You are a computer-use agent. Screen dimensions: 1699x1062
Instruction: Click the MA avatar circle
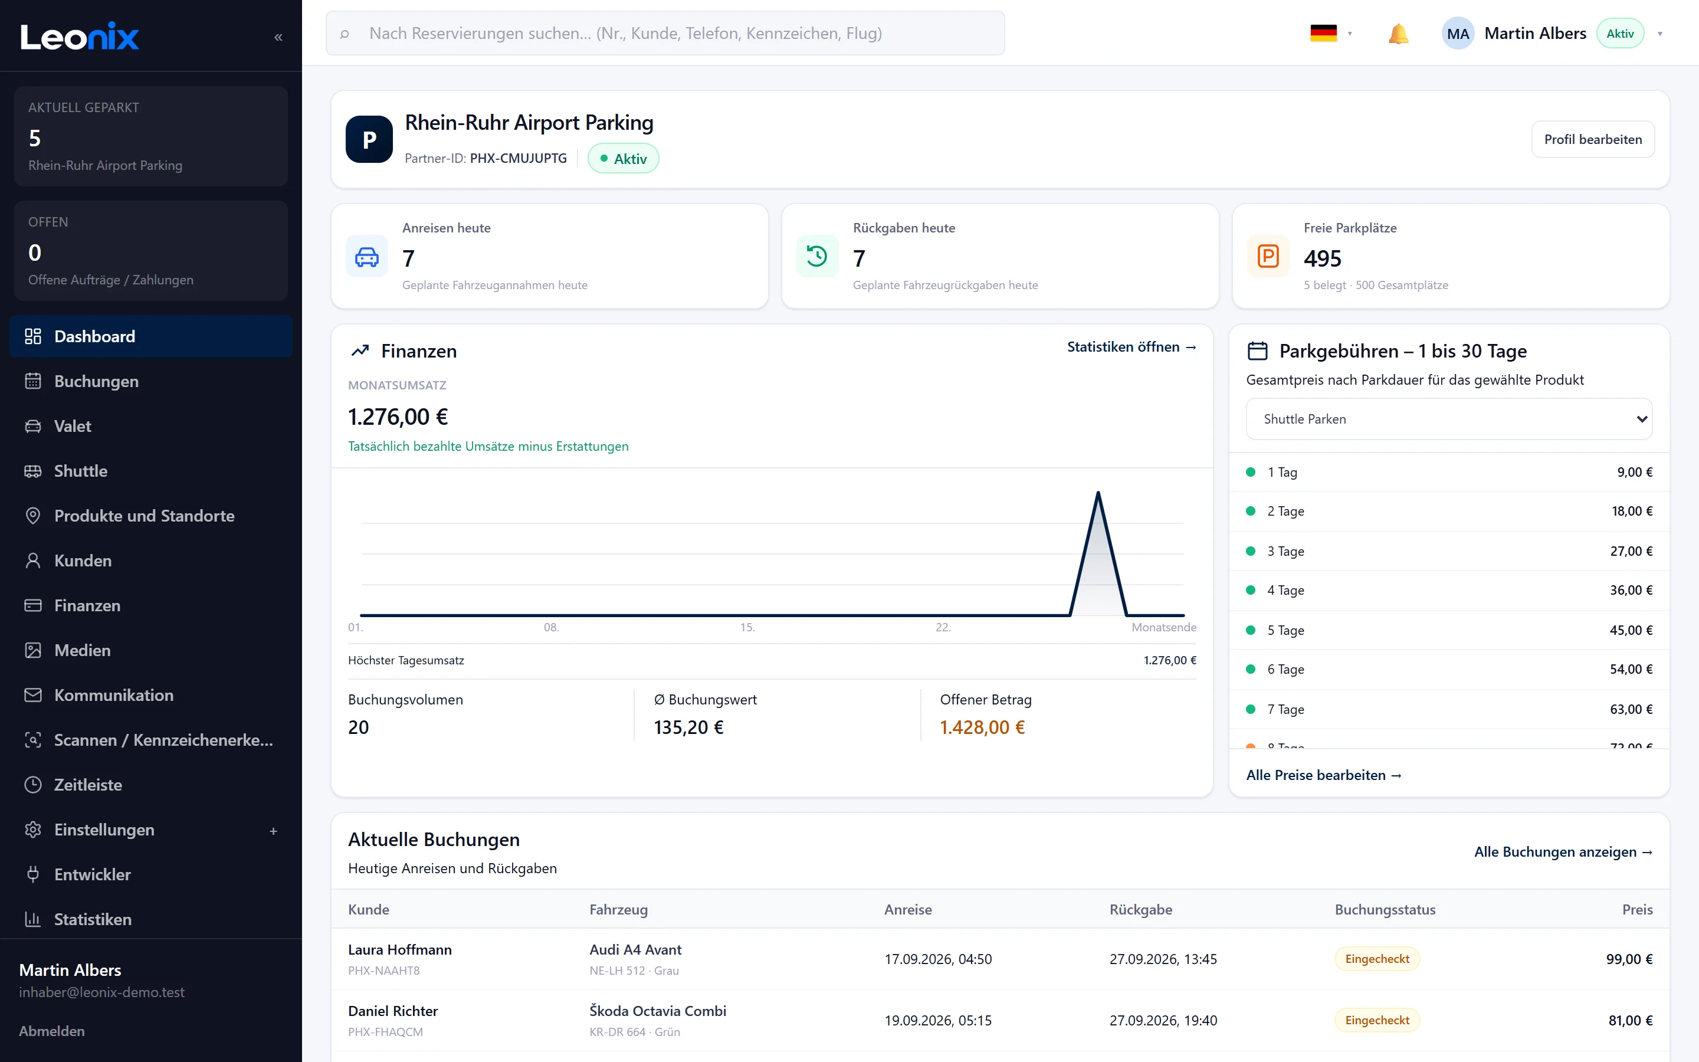pos(1458,34)
